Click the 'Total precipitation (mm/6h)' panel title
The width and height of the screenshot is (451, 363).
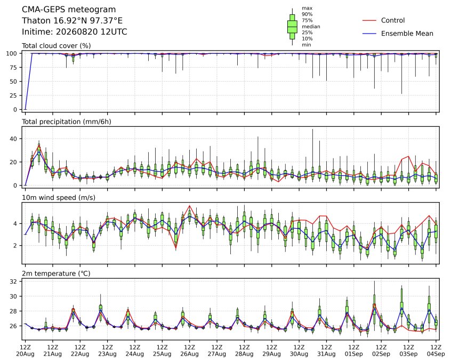67,122
